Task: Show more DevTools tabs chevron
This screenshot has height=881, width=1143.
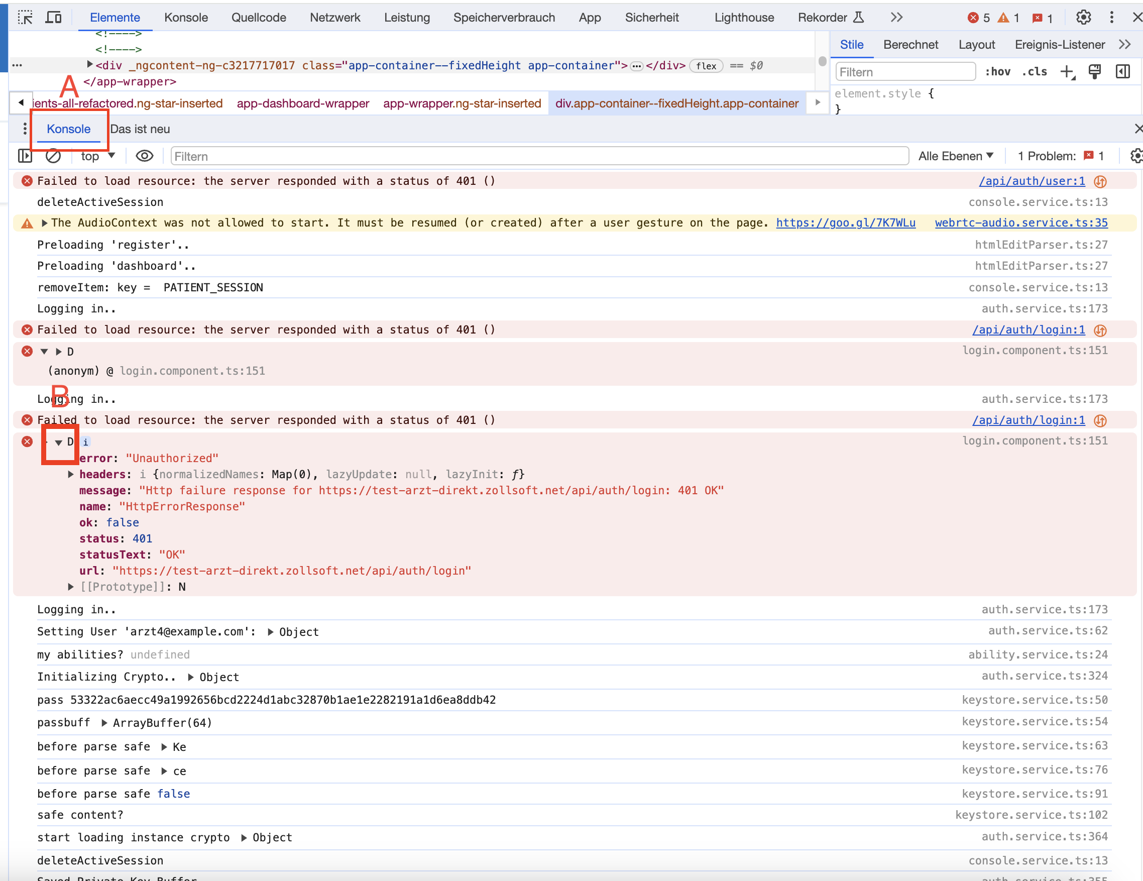Action: (x=896, y=17)
